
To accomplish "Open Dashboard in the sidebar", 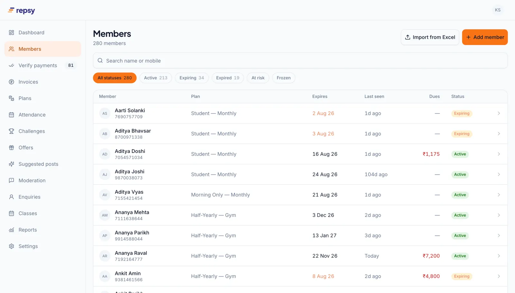I will click(x=42, y=32).
